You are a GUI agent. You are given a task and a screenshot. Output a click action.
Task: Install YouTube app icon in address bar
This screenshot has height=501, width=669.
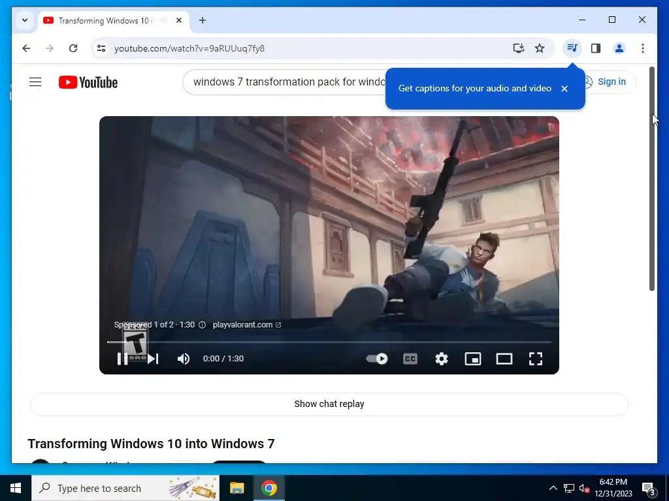(518, 48)
